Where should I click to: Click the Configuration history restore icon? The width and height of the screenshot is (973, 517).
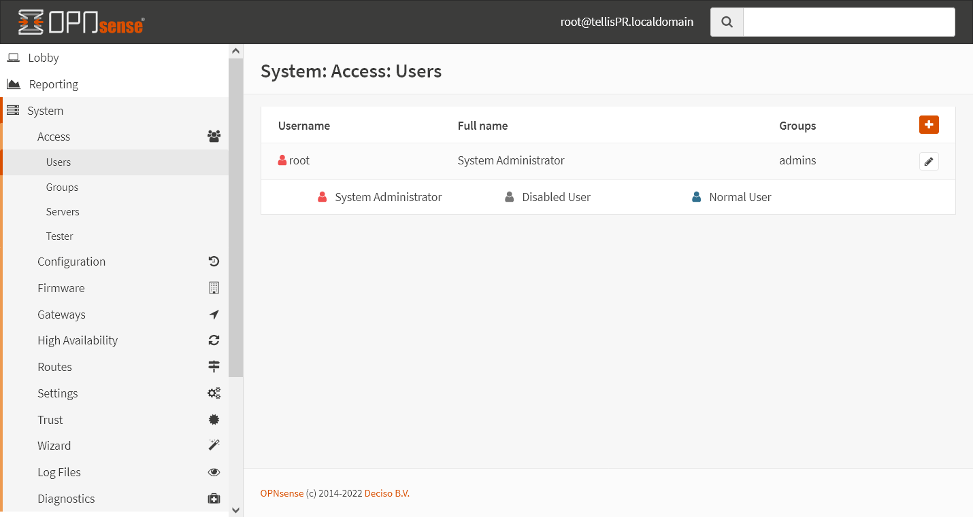click(214, 261)
